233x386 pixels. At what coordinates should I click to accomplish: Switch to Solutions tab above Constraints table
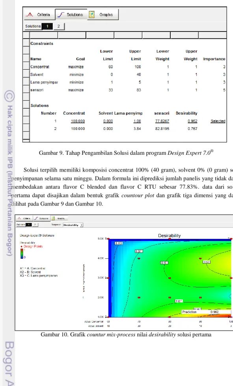71,15
